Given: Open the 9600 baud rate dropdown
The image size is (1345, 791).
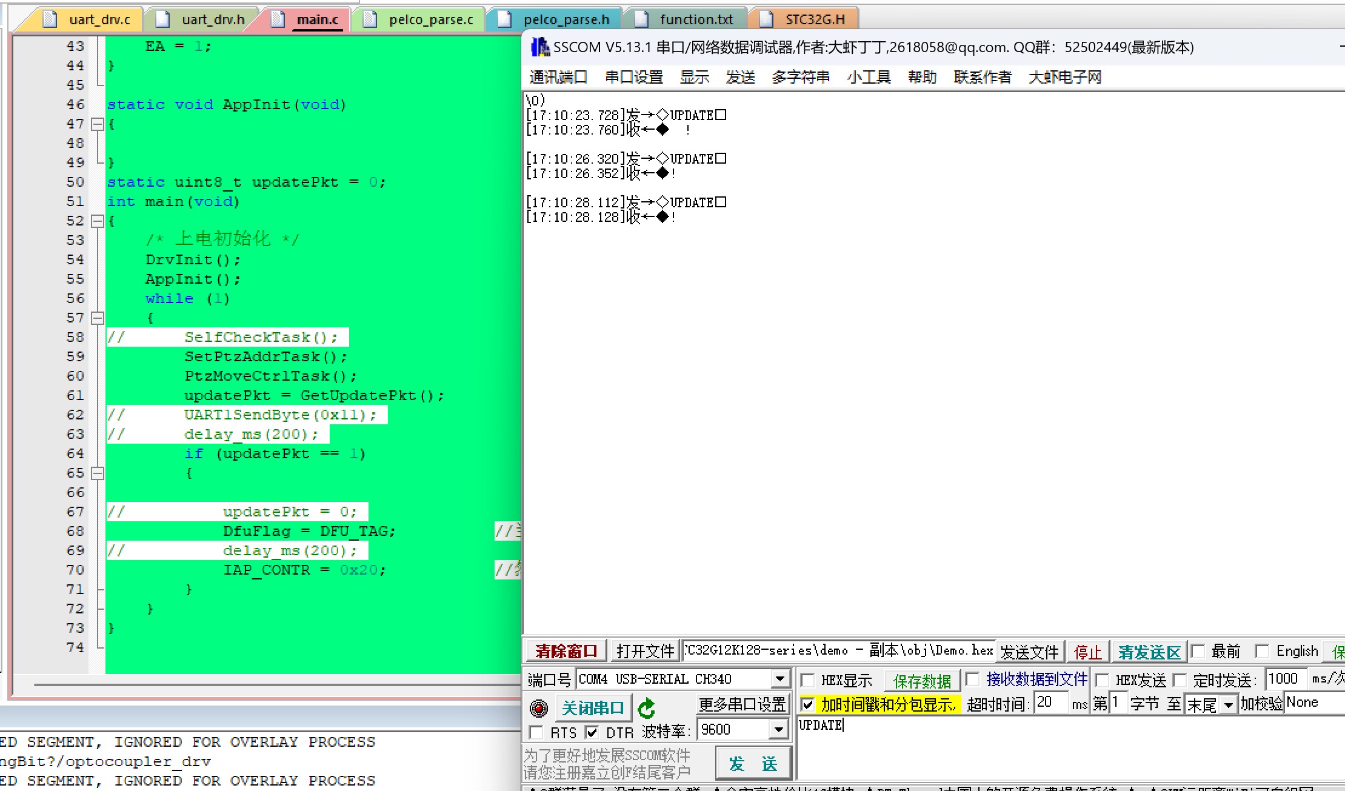Looking at the screenshot, I should tap(779, 730).
